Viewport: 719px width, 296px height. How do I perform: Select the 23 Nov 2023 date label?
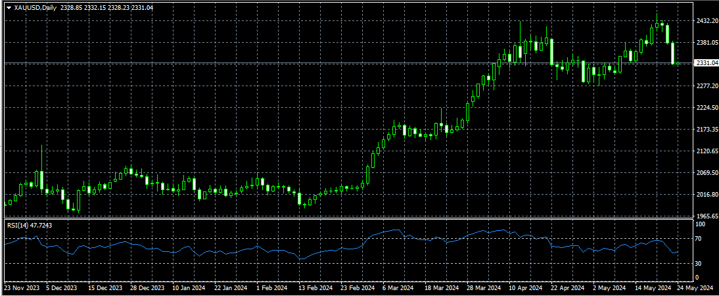pos(22,288)
